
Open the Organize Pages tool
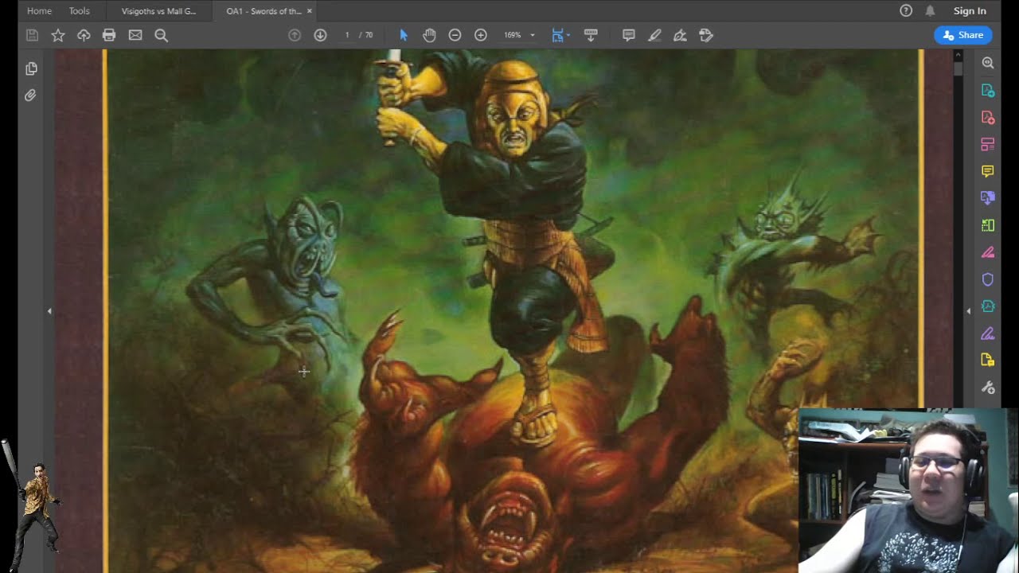(988, 225)
